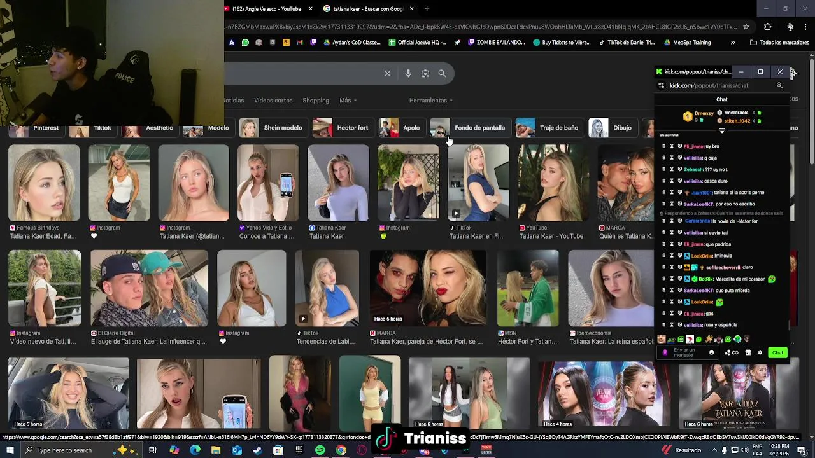Open Kick chat settings gear
Viewport: 815px width, 458px height.
[x=760, y=352]
